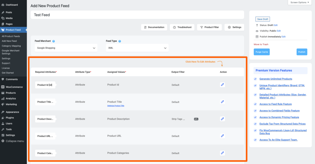Click the Strip Tags output filter text
This screenshot has width=315, height=164.
coord(178,119)
